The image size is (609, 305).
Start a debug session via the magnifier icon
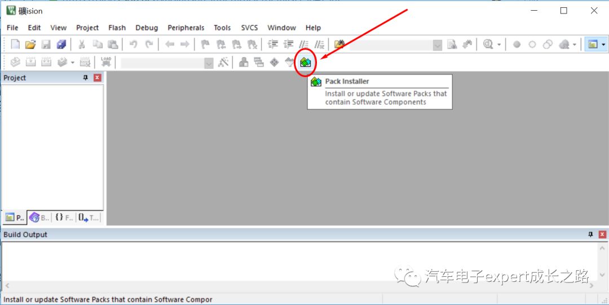[488, 44]
